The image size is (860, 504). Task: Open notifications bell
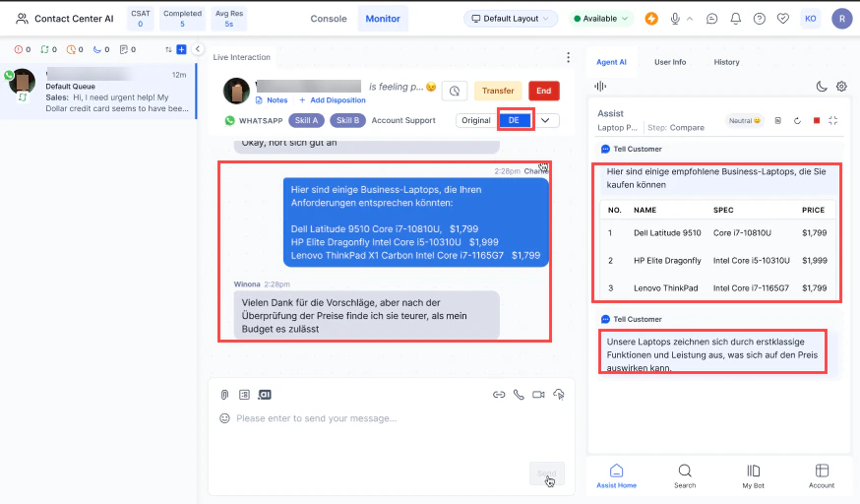click(735, 19)
